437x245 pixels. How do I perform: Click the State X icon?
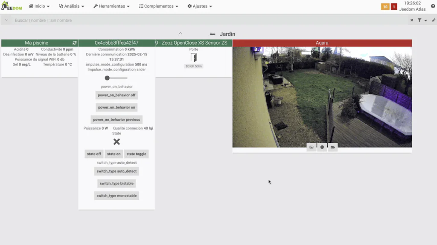pyautogui.click(x=117, y=142)
